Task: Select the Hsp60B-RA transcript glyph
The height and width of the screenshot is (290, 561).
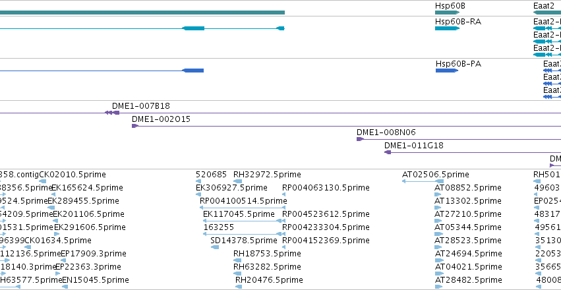Action: (447, 28)
